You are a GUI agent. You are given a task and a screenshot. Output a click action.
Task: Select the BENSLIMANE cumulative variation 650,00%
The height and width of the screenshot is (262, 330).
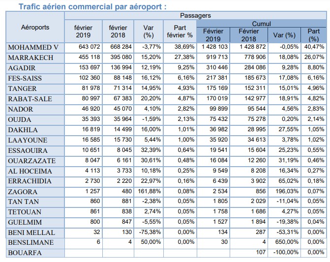click(x=285, y=242)
